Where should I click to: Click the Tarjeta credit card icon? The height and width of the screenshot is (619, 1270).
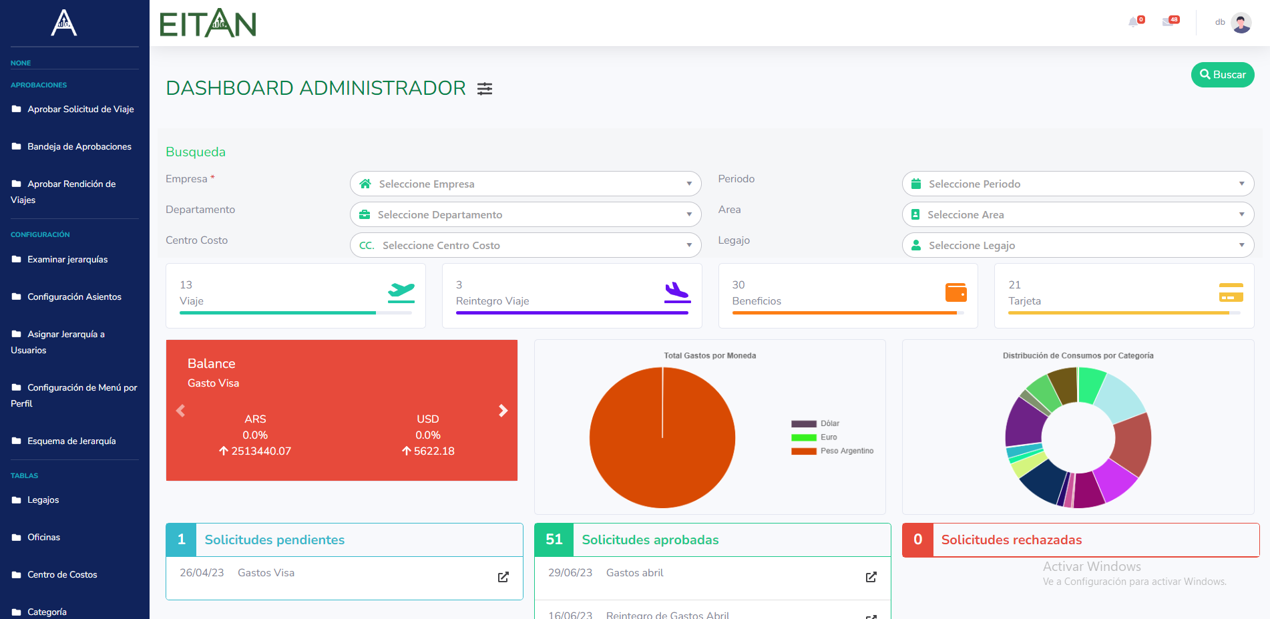pyautogui.click(x=1231, y=292)
